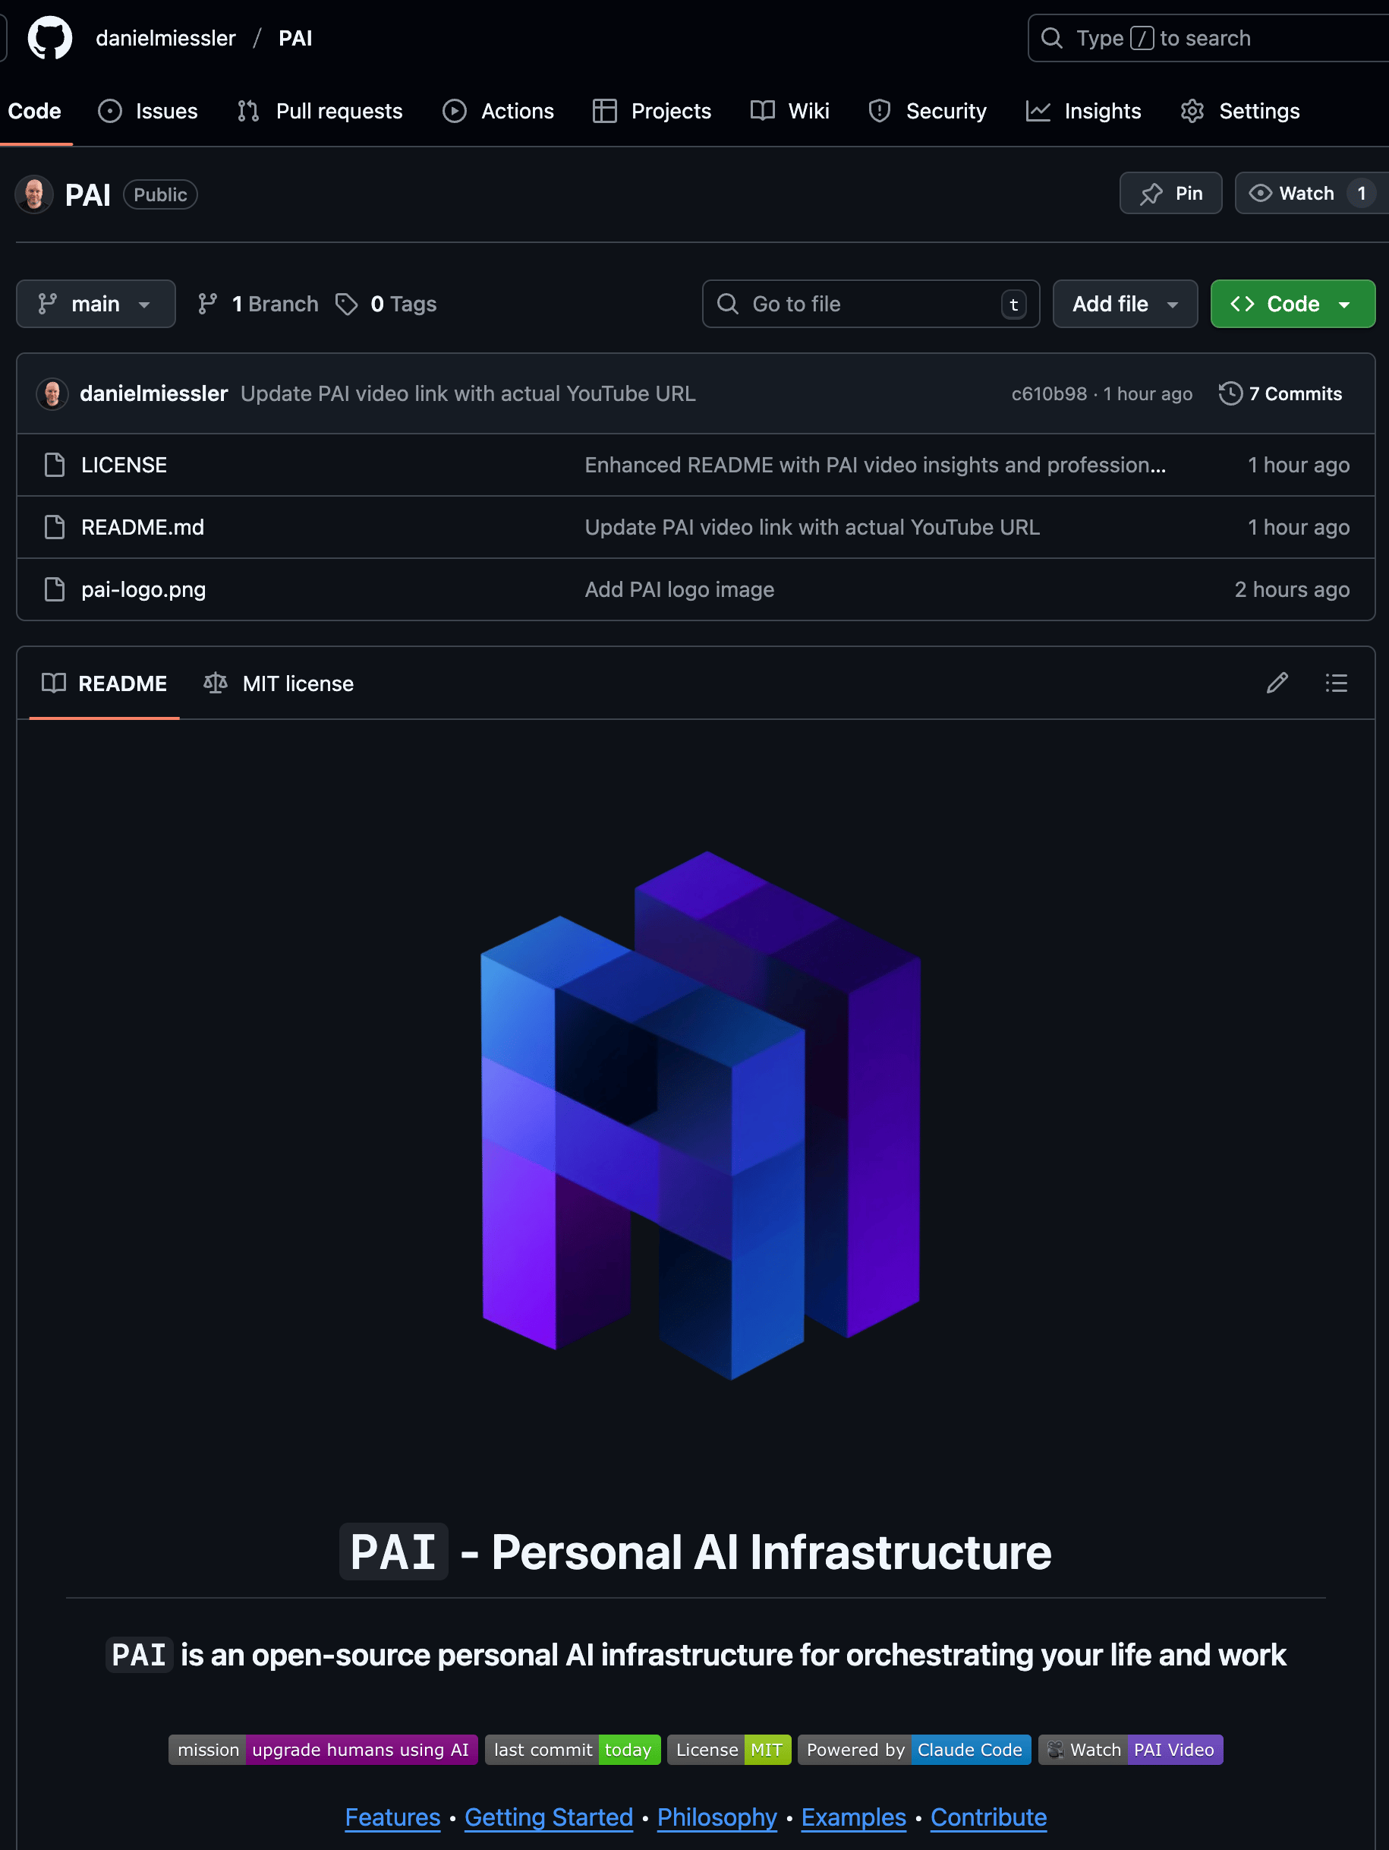1389x1850 pixels.
Task: Select the README tab
Action: click(x=105, y=683)
